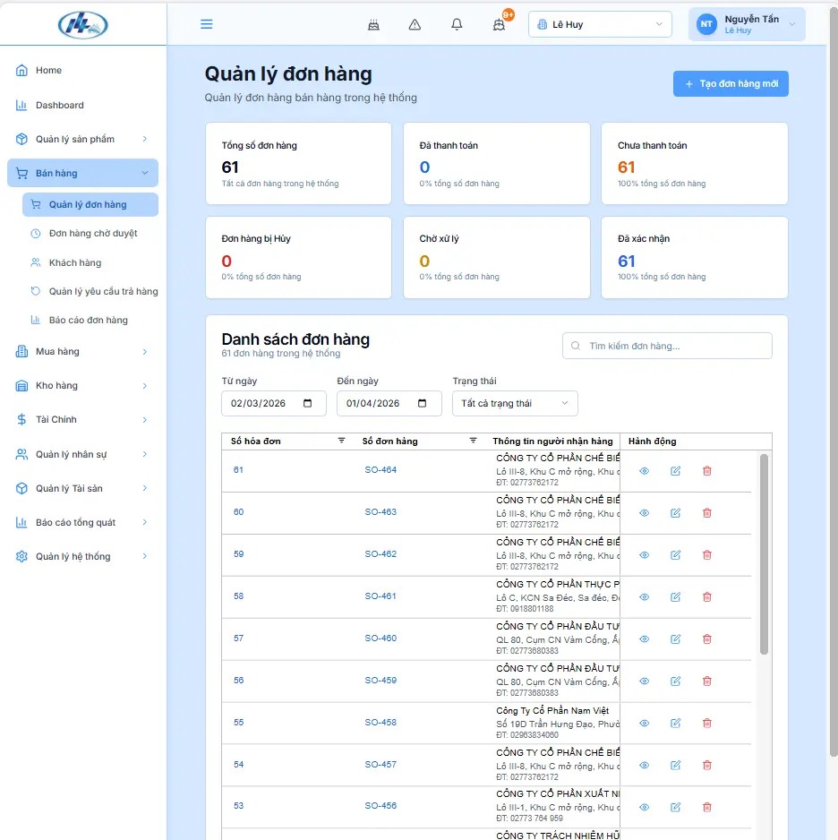Delete order SO-462 with trash icon

tap(706, 555)
